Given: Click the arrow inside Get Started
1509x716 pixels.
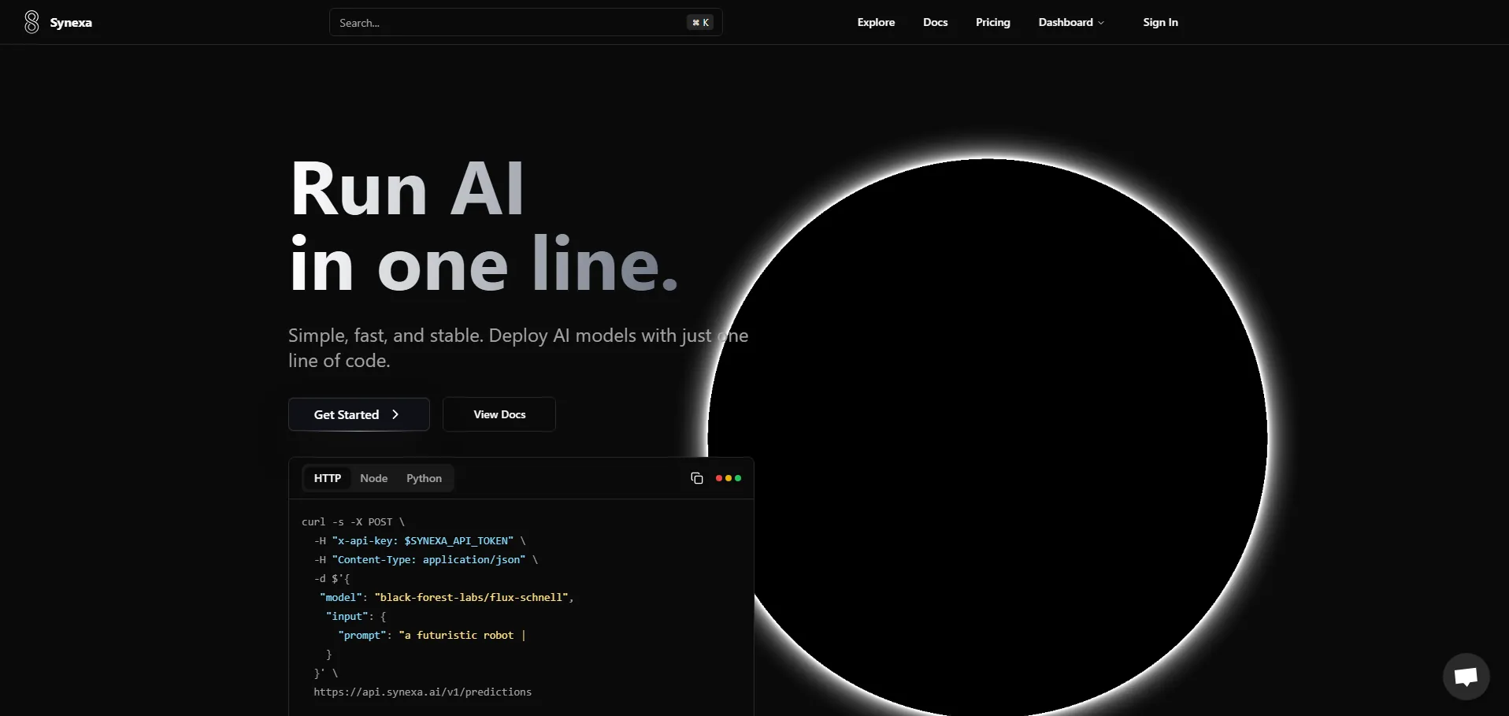Looking at the screenshot, I should tap(395, 414).
